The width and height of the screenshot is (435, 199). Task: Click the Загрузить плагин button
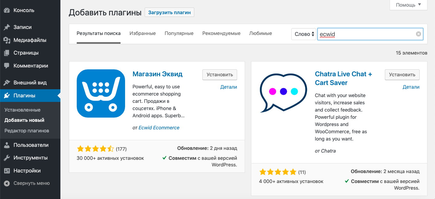tap(169, 12)
